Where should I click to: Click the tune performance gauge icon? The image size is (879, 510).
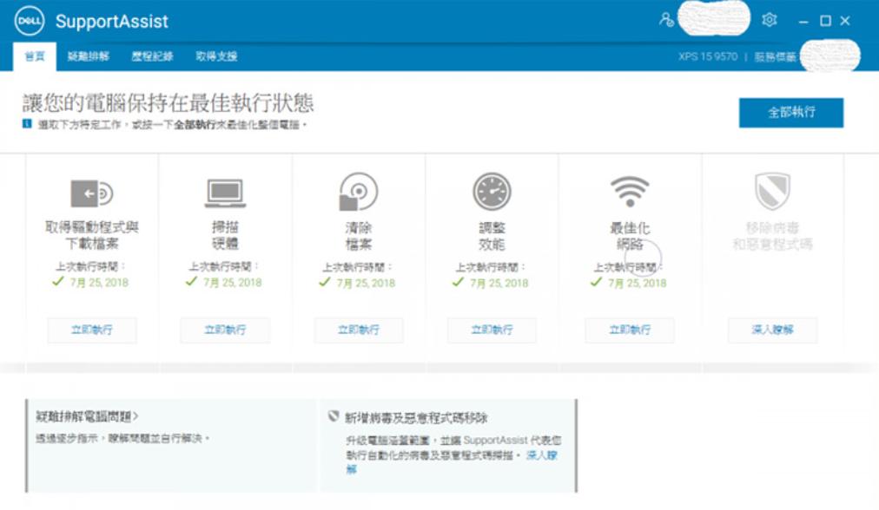tap(492, 192)
